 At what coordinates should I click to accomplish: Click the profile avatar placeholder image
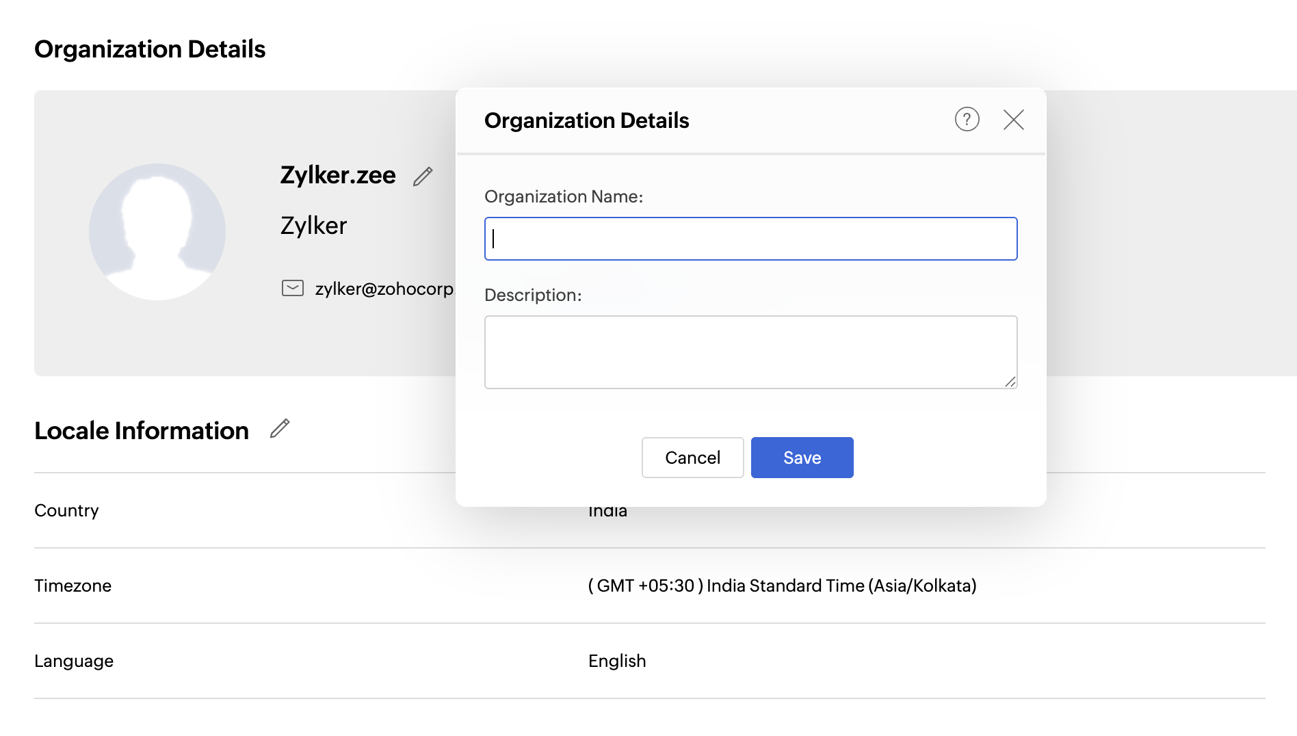(x=157, y=231)
